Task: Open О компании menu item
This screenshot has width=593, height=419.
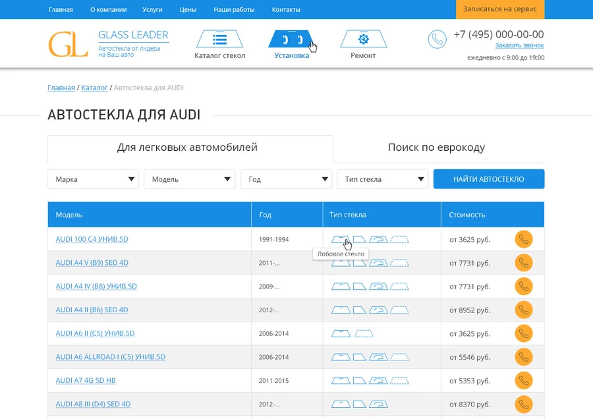Action: (108, 9)
